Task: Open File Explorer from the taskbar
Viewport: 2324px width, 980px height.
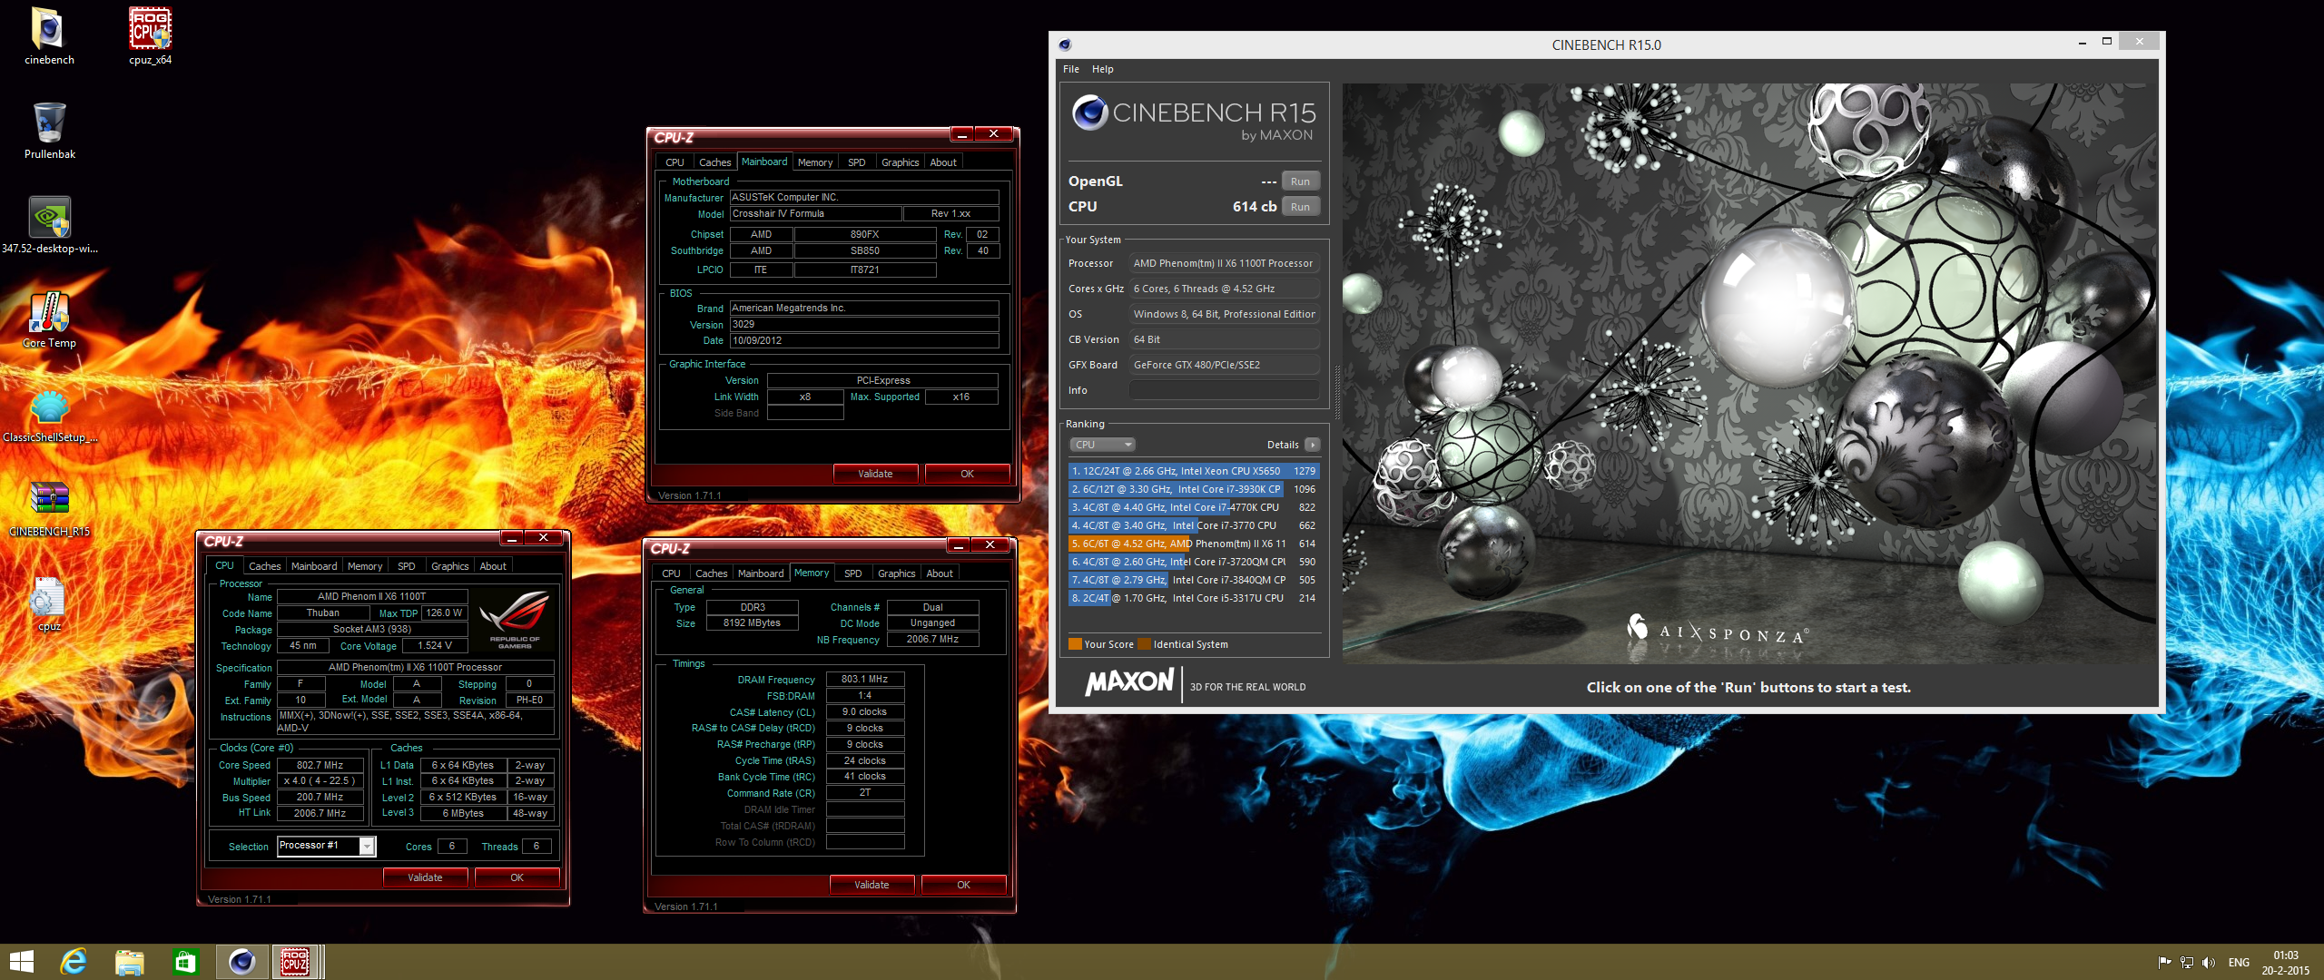Action: (129, 962)
